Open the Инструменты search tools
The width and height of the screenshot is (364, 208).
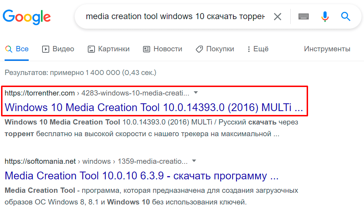point(327,49)
